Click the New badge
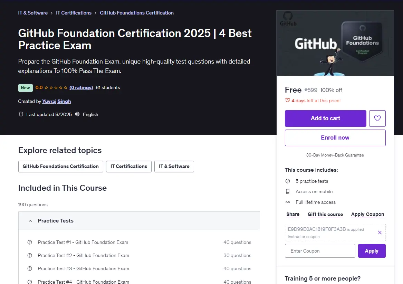This screenshot has height=284, width=403. click(26, 88)
